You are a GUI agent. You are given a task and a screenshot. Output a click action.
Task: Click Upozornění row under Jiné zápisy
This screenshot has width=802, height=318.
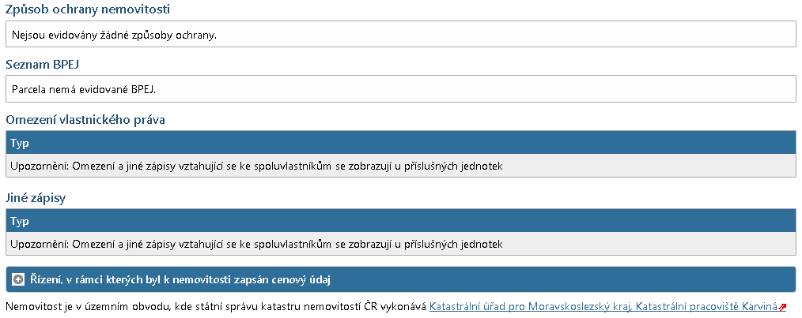click(x=401, y=244)
